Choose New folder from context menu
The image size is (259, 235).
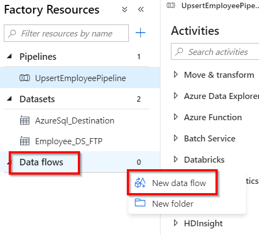[187, 203]
